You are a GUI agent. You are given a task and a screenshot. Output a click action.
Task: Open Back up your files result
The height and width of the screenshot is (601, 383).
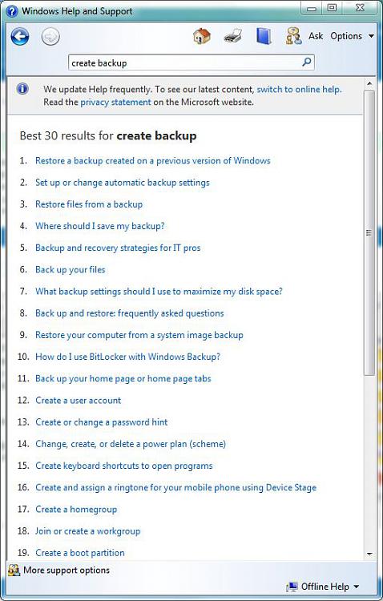coord(71,270)
